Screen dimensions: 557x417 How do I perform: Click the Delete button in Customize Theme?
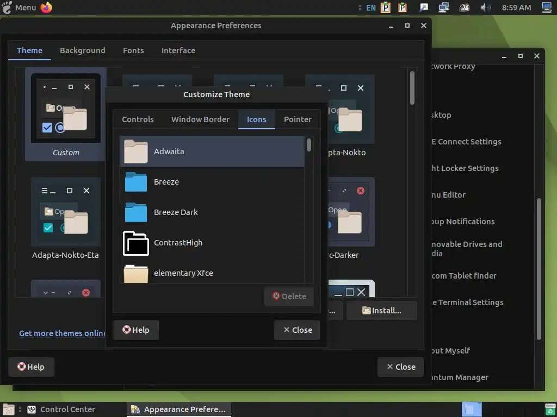(x=289, y=296)
